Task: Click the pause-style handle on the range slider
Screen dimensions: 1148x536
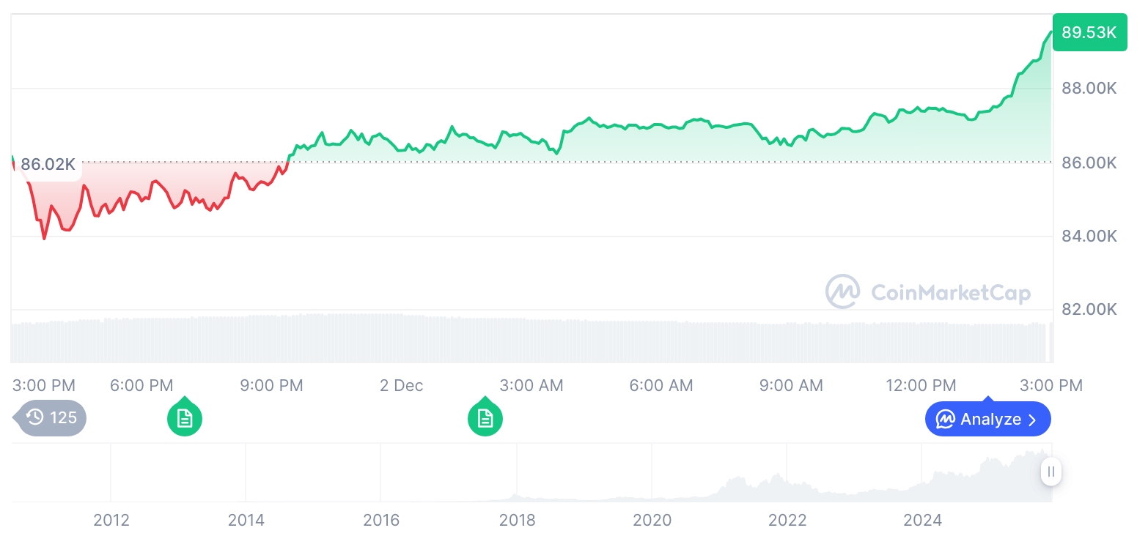Action: click(x=1051, y=472)
